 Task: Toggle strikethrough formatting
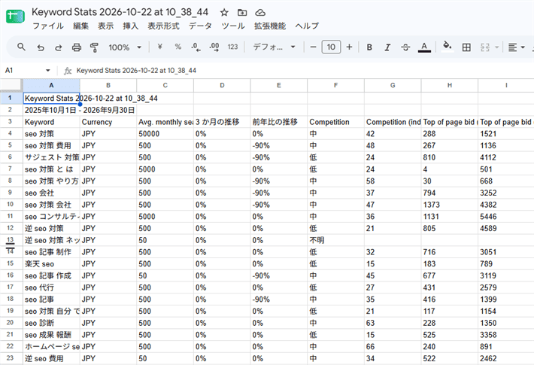405,47
